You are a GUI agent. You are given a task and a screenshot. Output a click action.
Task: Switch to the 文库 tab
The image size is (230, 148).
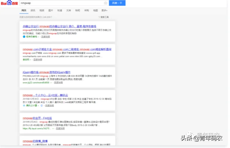pyautogui.click(x=69, y=10)
